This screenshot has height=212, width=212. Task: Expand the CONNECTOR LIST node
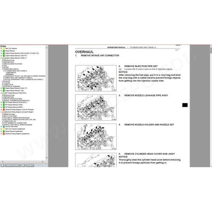click(x=2, y=121)
